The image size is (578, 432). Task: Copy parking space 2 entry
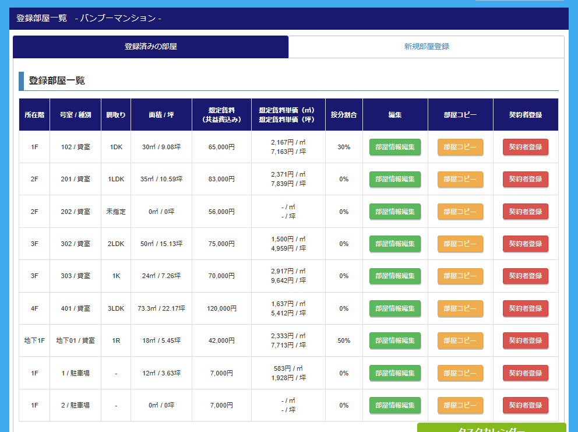tap(460, 405)
